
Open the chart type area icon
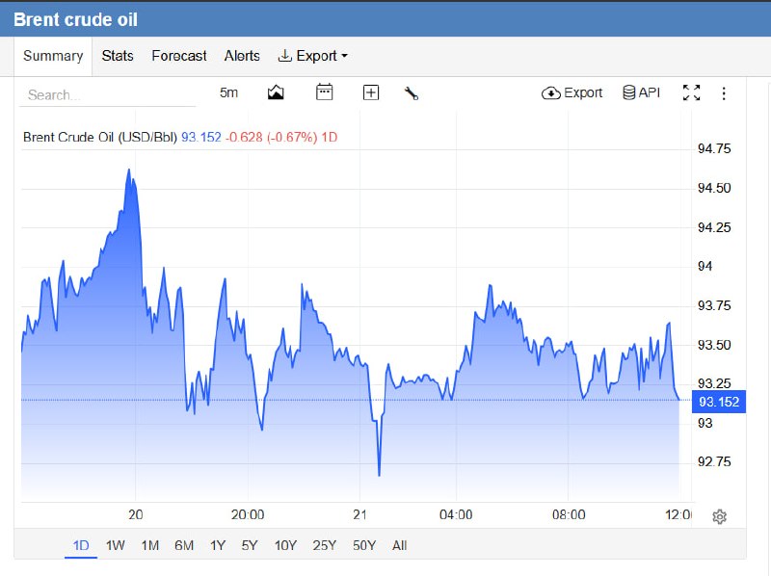276,92
